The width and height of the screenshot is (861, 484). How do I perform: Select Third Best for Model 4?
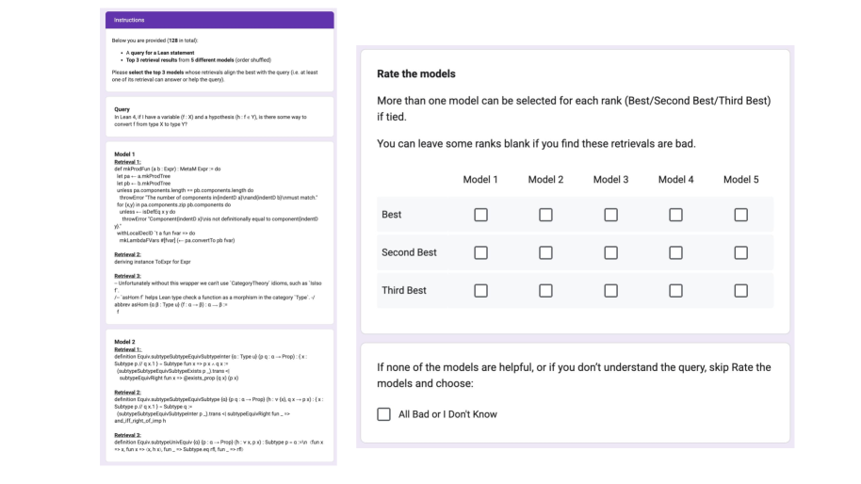[675, 290]
